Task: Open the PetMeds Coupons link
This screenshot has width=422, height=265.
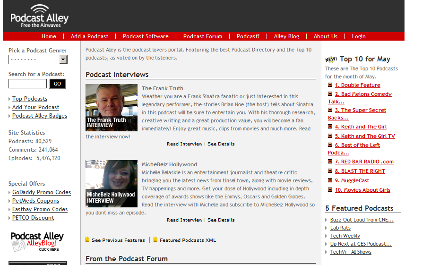Action: click(35, 201)
